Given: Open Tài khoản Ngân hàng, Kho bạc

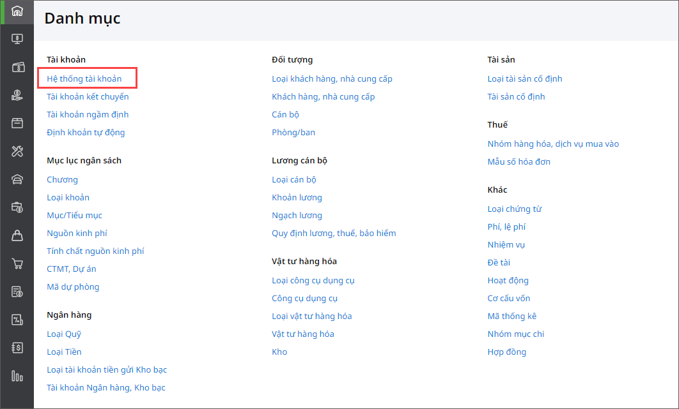Looking at the screenshot, I should coord(105,387).
